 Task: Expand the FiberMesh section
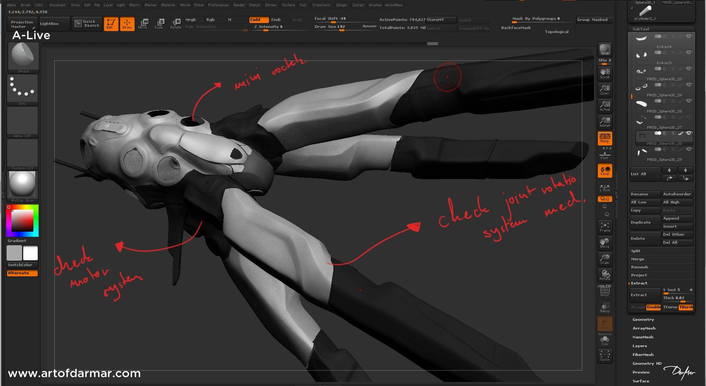[x=643, y=355]
